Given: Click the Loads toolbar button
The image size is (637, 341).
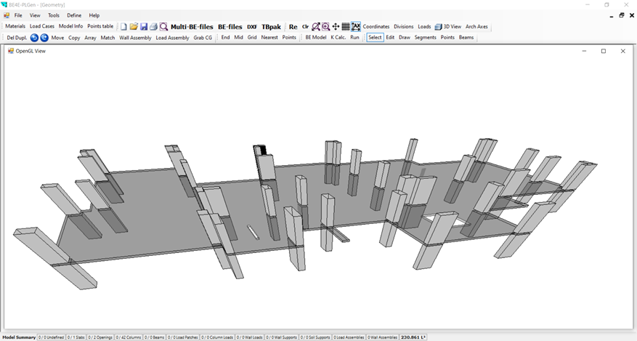Looking at the screenshot, I should coord(424,26).
